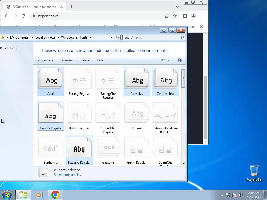Select the E2Guardian Chrome tab
Image resolution: width=267 pixels, height=200 pixels.
(x=35, y=7)
